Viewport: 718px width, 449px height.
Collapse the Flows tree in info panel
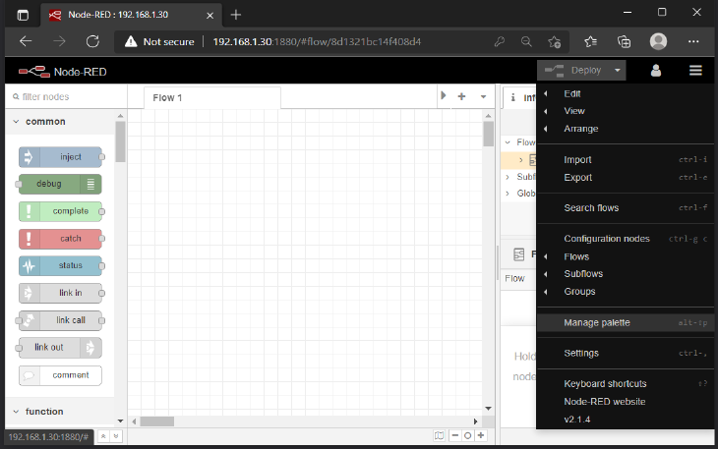point(508,142)
